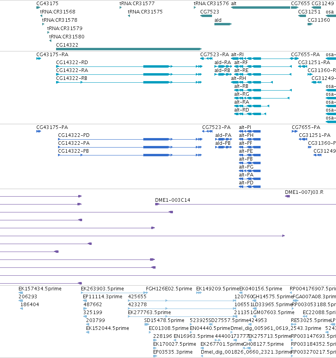Click EST 206293 label

28,297
